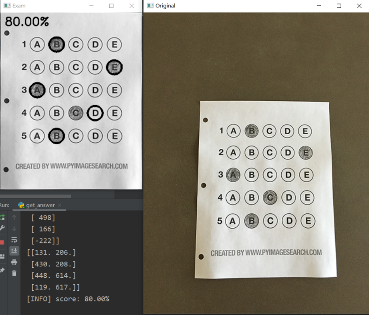369x315 pixels.
Task: Jump up the stack trace arrow
Action: tap(14, 217)
